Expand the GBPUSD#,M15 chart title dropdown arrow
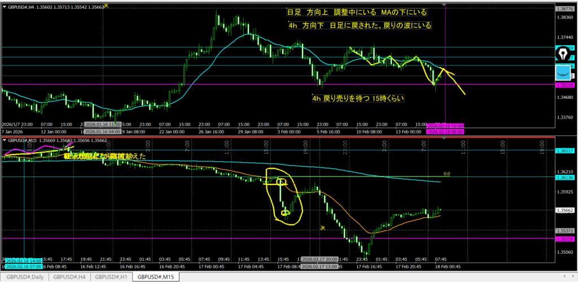578x282 pixels. click(5, 139)
